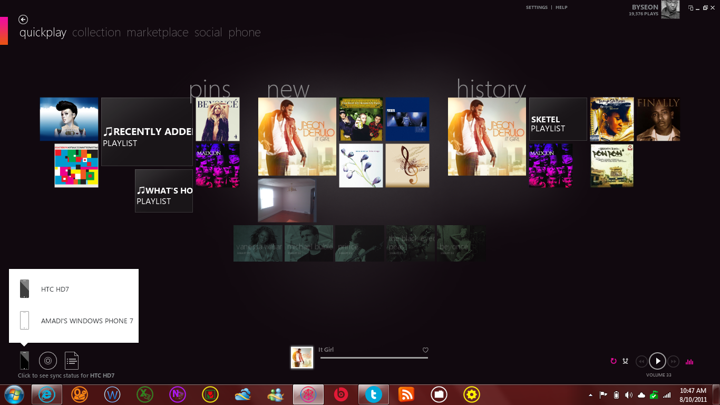720x405 pixels.
Task: Open the green band photo album cover
Action: coord(361,119)
